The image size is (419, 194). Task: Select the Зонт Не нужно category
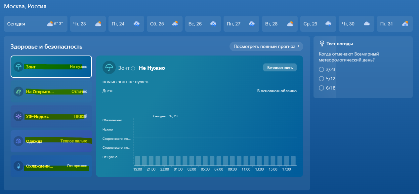51,67
